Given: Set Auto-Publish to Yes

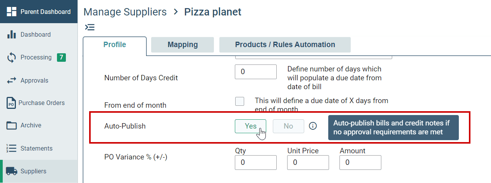Looking at the screenshot, I should click(251, 126).
